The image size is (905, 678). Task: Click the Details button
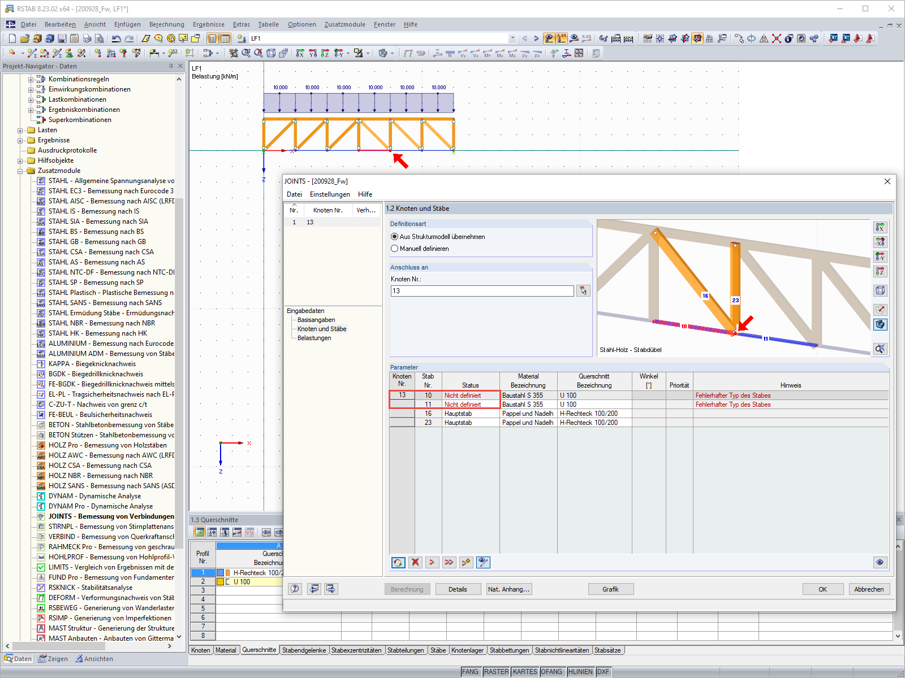[x=458, y=589]
